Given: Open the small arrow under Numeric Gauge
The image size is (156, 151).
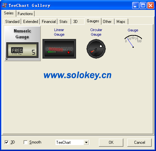Looking at the screenshot, I should tap(7, 59).
